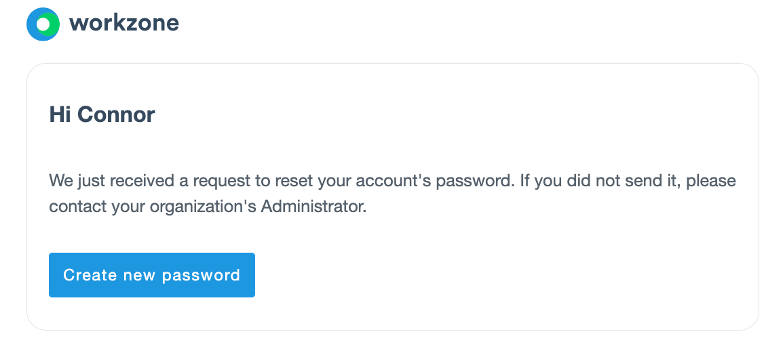Click the phrase "We just received" in the message

(112, 180)
